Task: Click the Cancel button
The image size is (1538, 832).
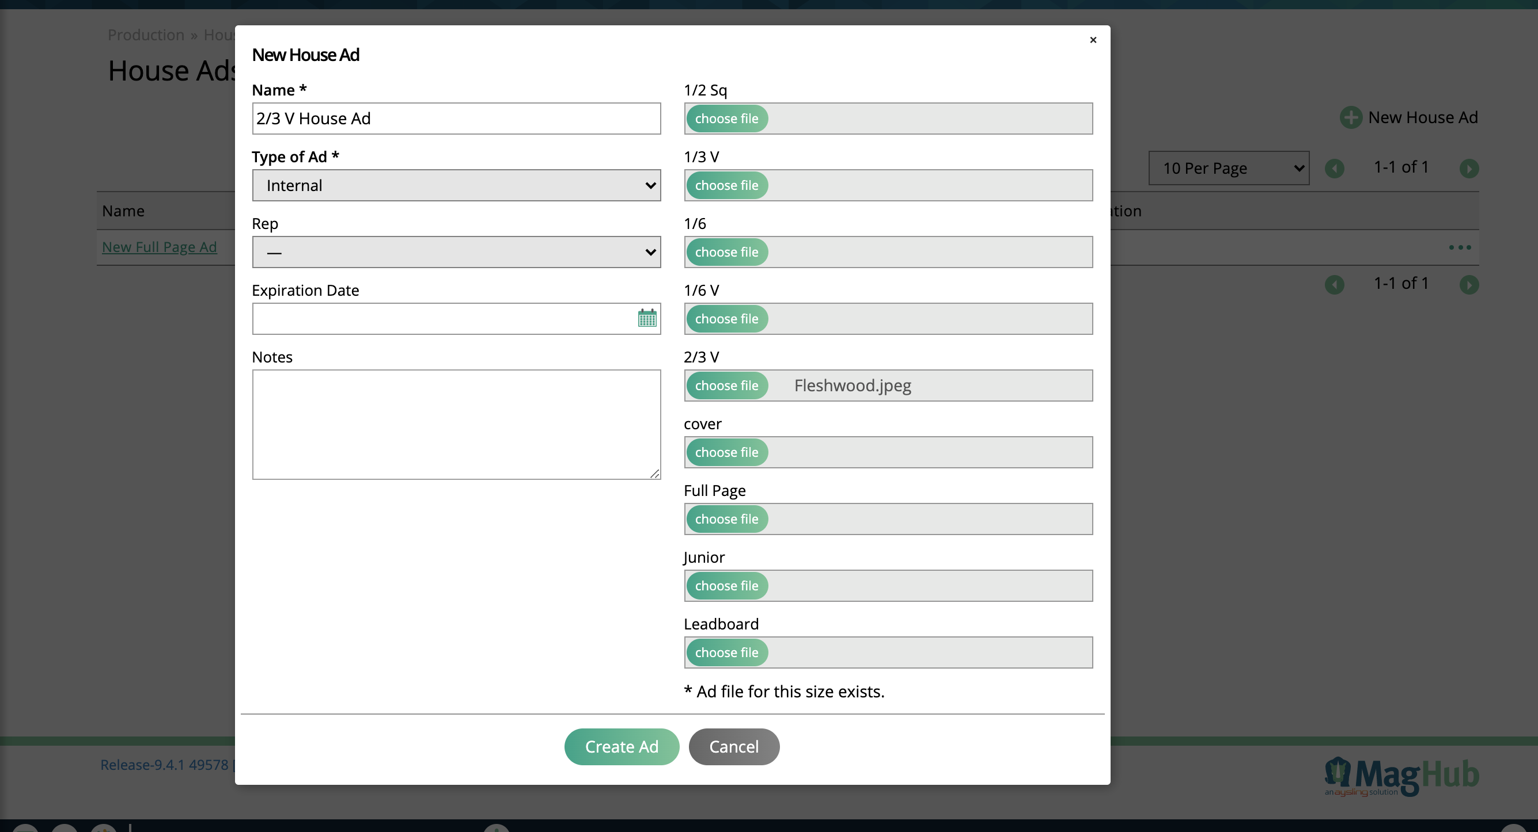Action: coord(734,746)
